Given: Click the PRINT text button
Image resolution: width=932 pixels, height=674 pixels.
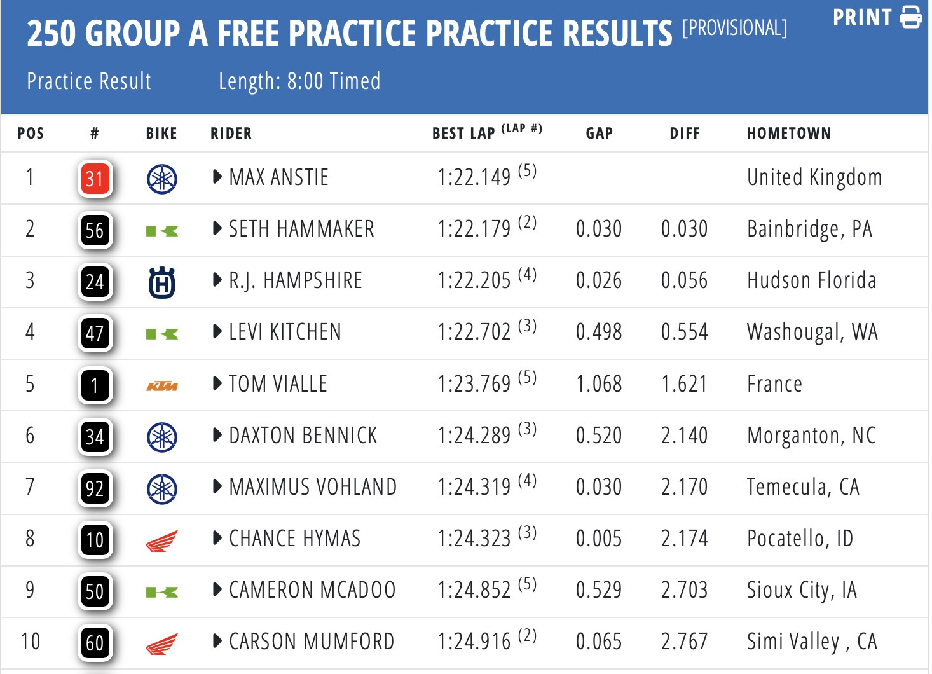Looking at the screenshot, I should [x=862, y=17].
